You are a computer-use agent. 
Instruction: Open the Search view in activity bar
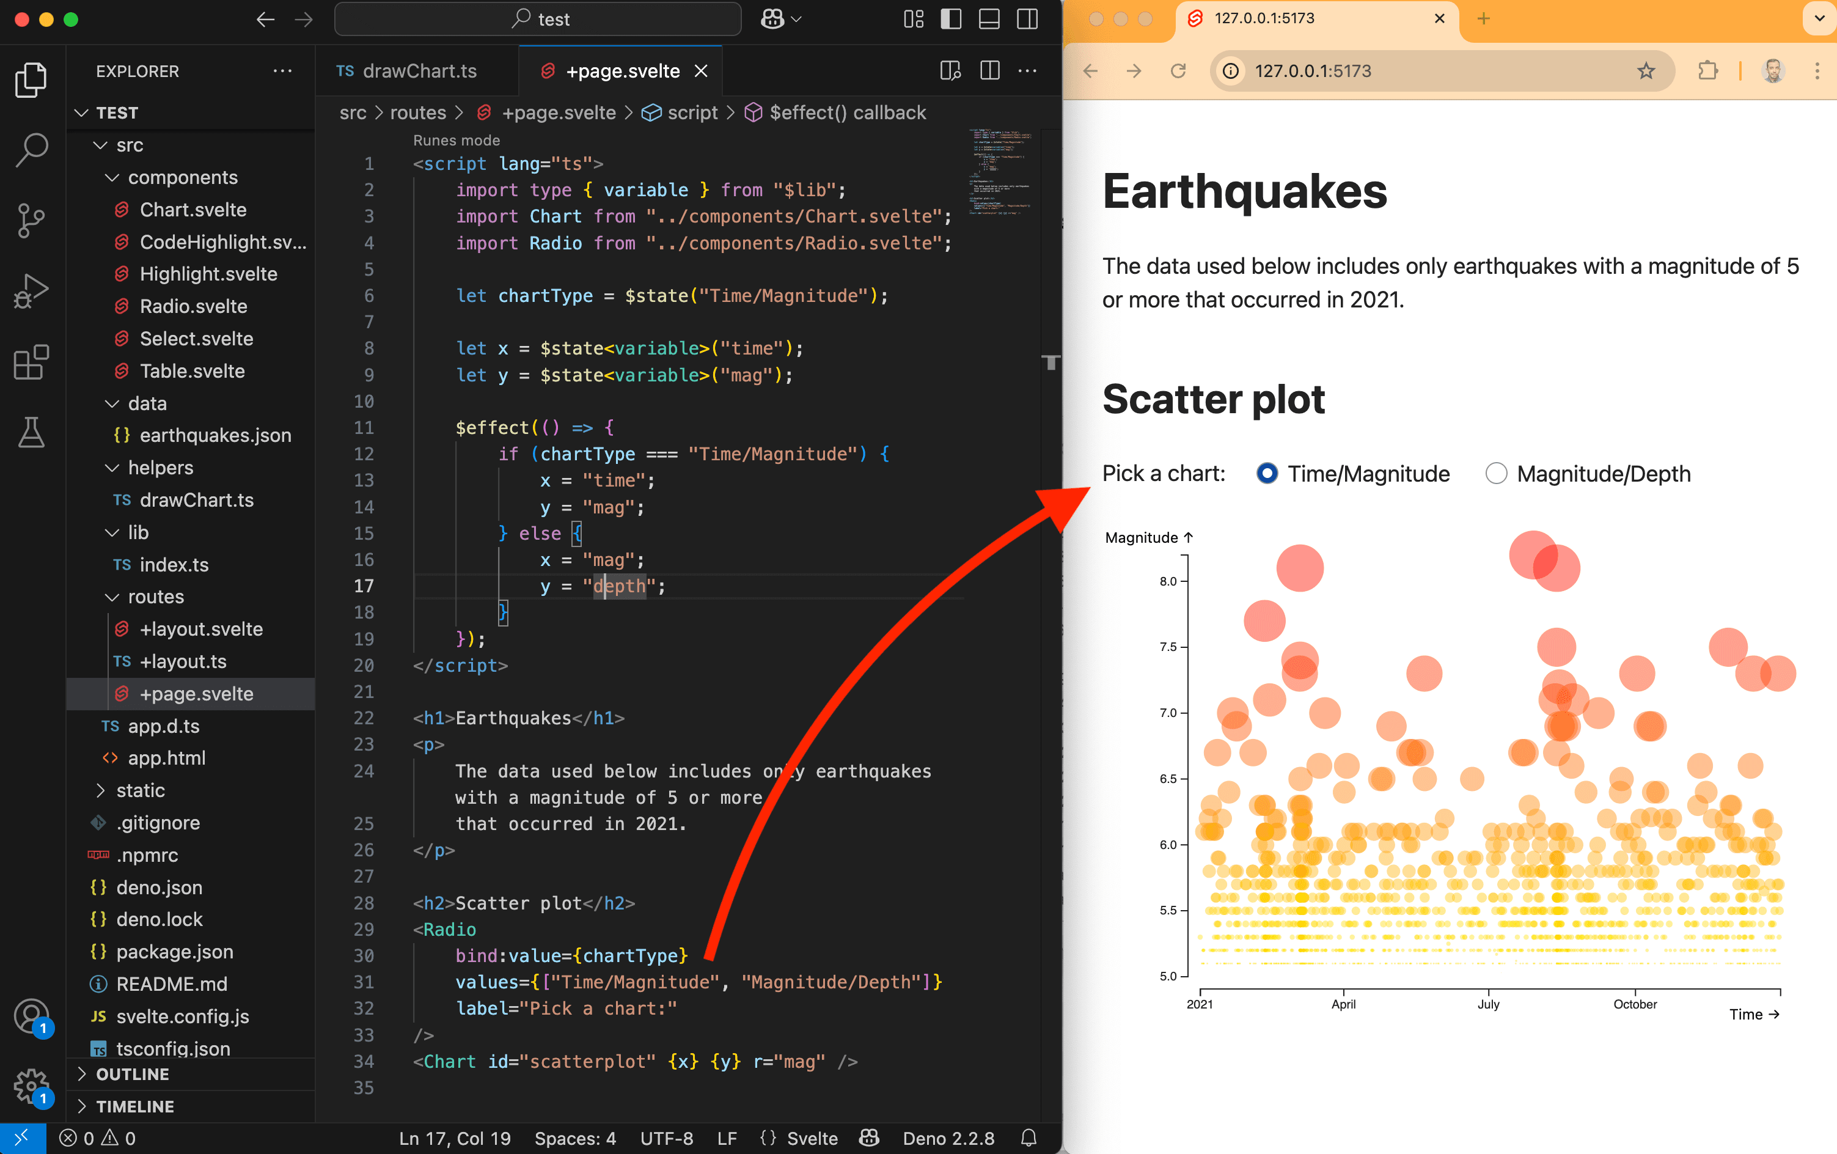pos(31,149)
